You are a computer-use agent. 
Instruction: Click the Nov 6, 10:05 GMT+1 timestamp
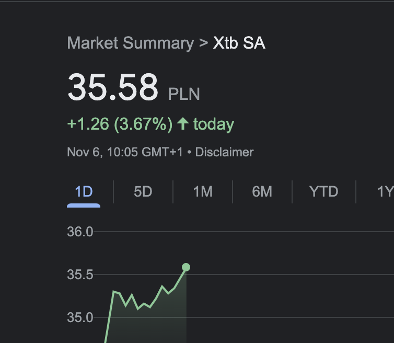(125, 152)
